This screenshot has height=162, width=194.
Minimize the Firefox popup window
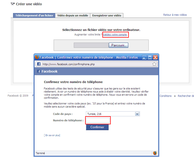click(x=144, y=57)
